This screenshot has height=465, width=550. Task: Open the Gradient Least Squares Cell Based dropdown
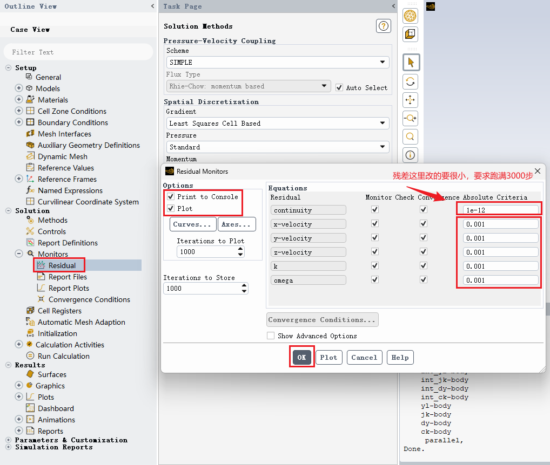(278, 123)
